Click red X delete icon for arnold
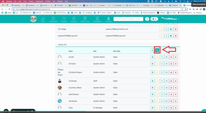206x113 pixels. coord(176,57)
